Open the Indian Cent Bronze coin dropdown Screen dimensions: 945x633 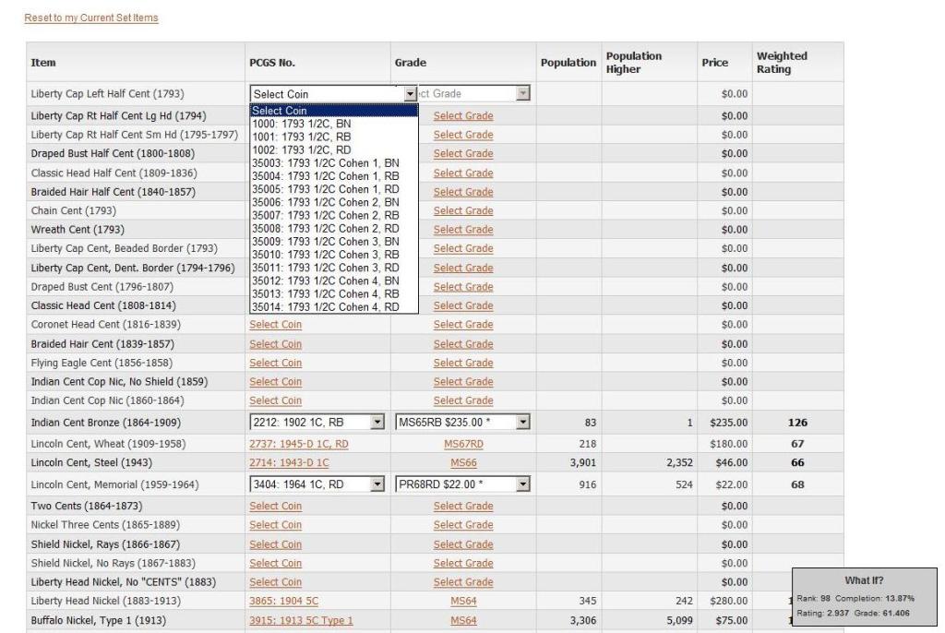pos(377,423)
